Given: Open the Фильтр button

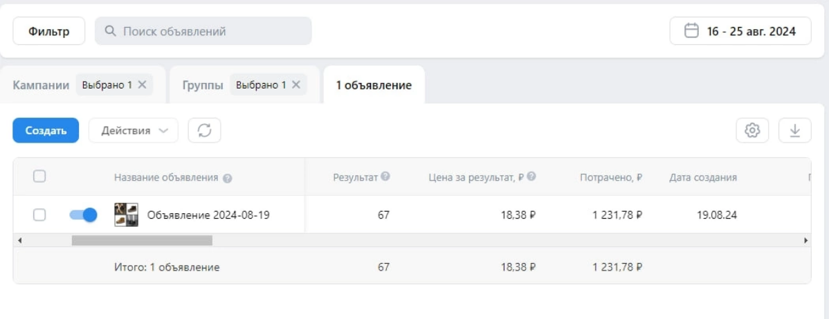Looking at the screenshot, I should 48,31.
